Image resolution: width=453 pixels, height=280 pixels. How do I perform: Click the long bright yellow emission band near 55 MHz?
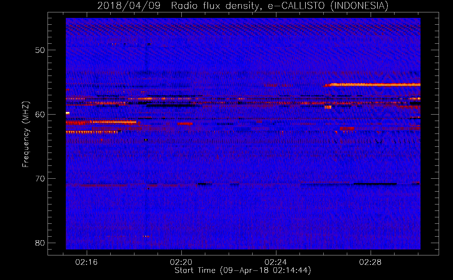coord(375,85)
